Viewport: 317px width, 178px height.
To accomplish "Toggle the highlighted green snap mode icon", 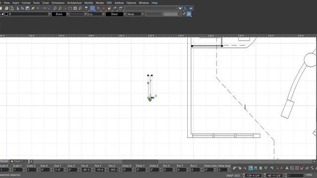I will pos(251,168).
